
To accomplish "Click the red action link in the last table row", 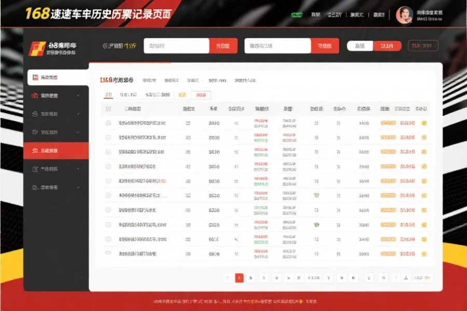I will [407, 254].
